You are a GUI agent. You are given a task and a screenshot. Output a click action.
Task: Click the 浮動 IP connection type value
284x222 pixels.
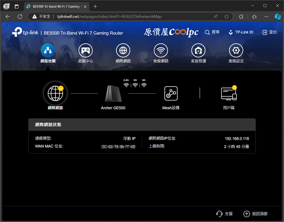129,138
